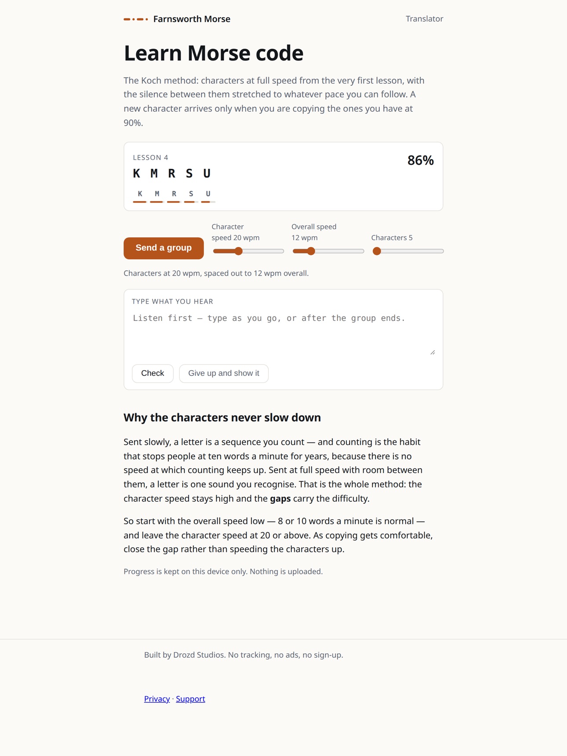
Task: Open the Privacy link
Action: (x=157, y=698)
